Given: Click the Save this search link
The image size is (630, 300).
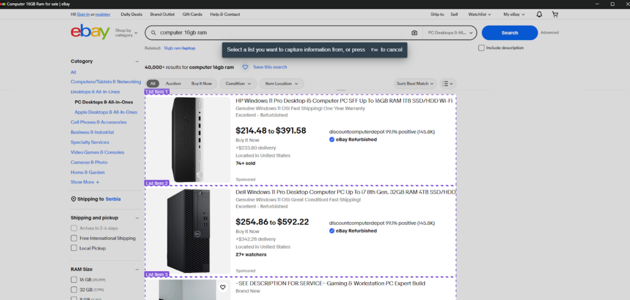Looking at the screenshot, I should coord(270,67).
